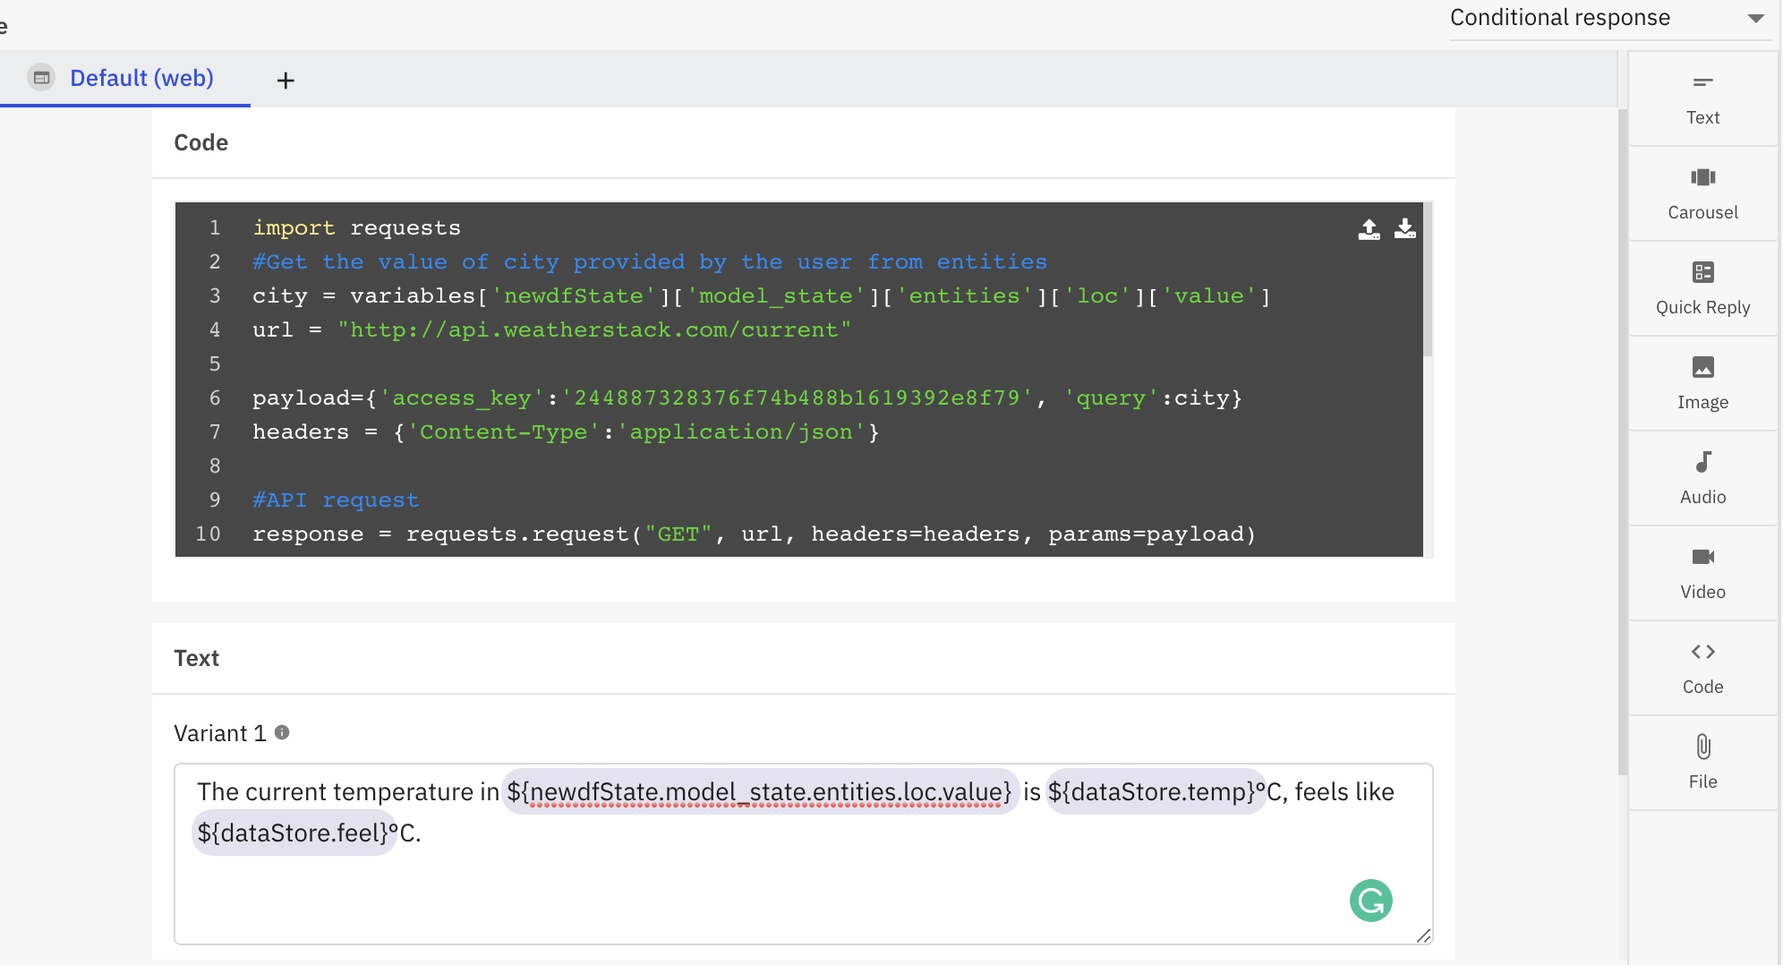Add an Audio response
Viewport: 1783px width, 965px height.
point(1702,479)
